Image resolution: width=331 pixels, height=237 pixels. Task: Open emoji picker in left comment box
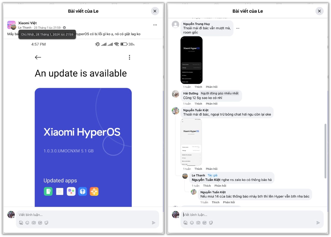(x=27, y=223)
